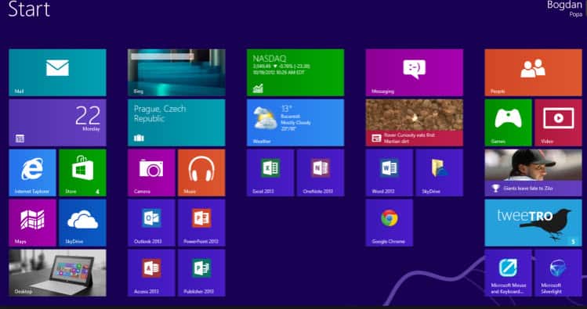Open the Prague, Czech Republic travel tile
Screen dimensions: 587x309
pos(176,123)
